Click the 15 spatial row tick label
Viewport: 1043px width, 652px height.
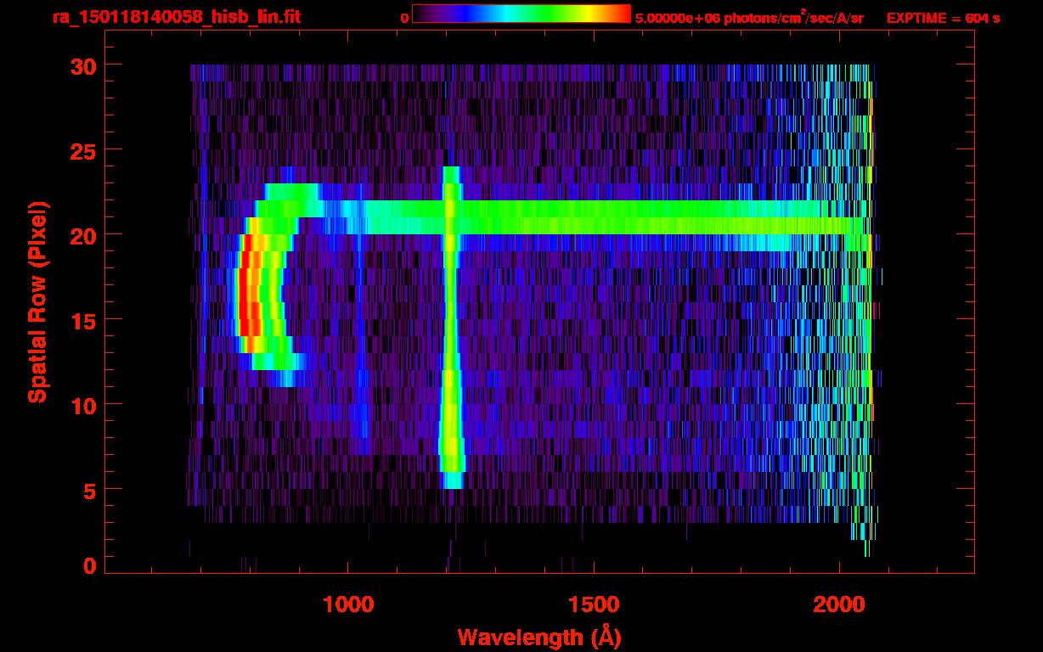(x=83, y=320)
